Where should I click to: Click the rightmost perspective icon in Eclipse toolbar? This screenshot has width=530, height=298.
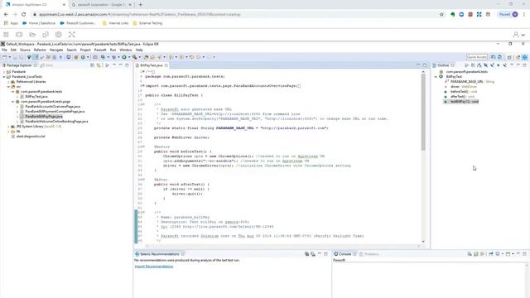[524, 57]
